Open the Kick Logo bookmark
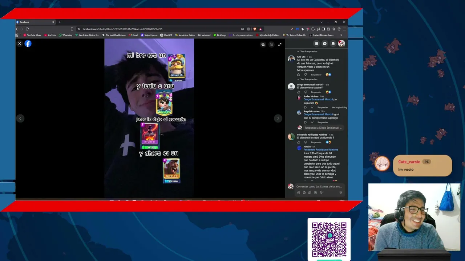Viewport: 465px width, 261px height. point(220,35)
